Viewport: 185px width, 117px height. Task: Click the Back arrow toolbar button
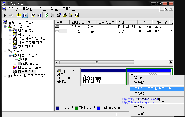pyautogui.click(x=5, y=15)
